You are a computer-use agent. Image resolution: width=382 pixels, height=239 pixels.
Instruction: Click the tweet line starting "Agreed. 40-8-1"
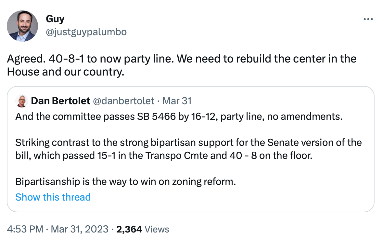tap(182, 59)
